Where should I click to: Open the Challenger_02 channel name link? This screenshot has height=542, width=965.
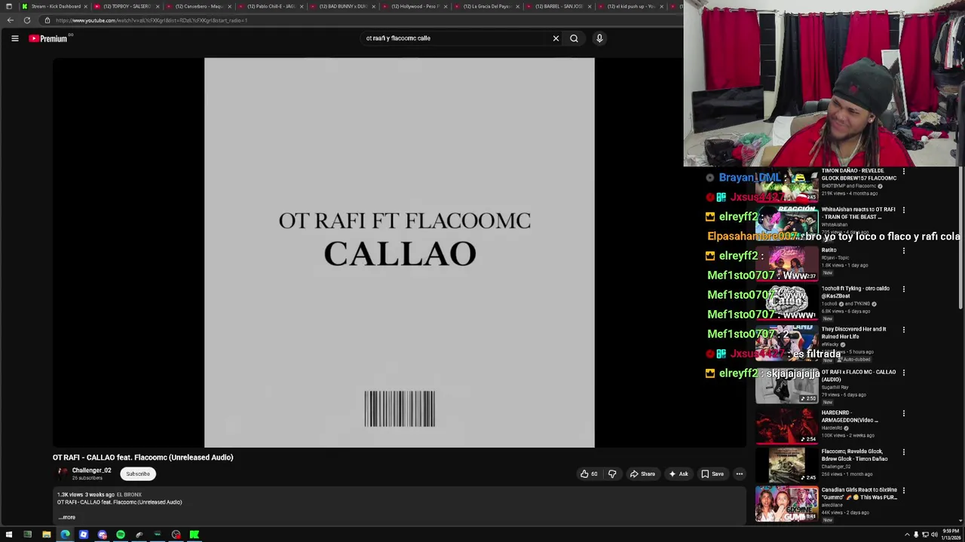(x=91, y=470)
